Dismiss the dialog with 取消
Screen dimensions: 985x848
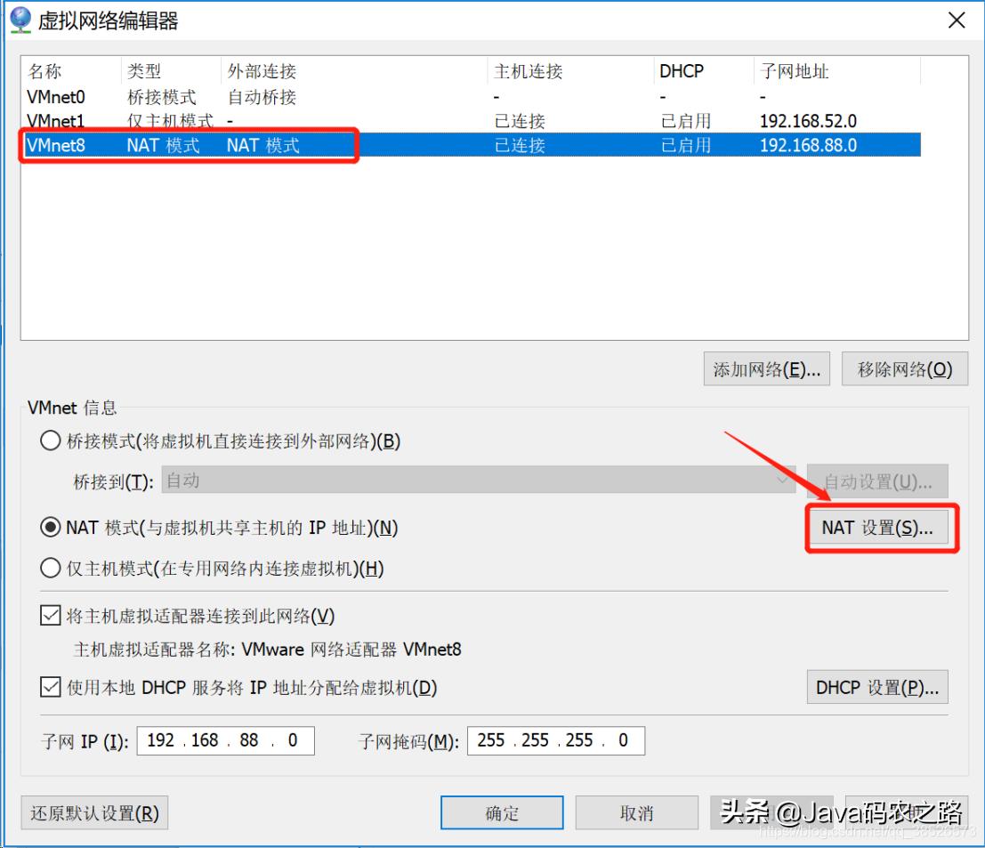(x=637, y=812)
